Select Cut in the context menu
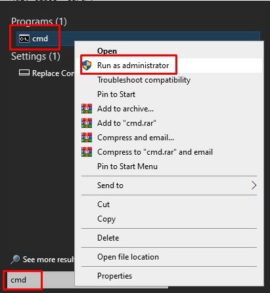The height and width of the screenshot is (293, 270). (103, 205)
